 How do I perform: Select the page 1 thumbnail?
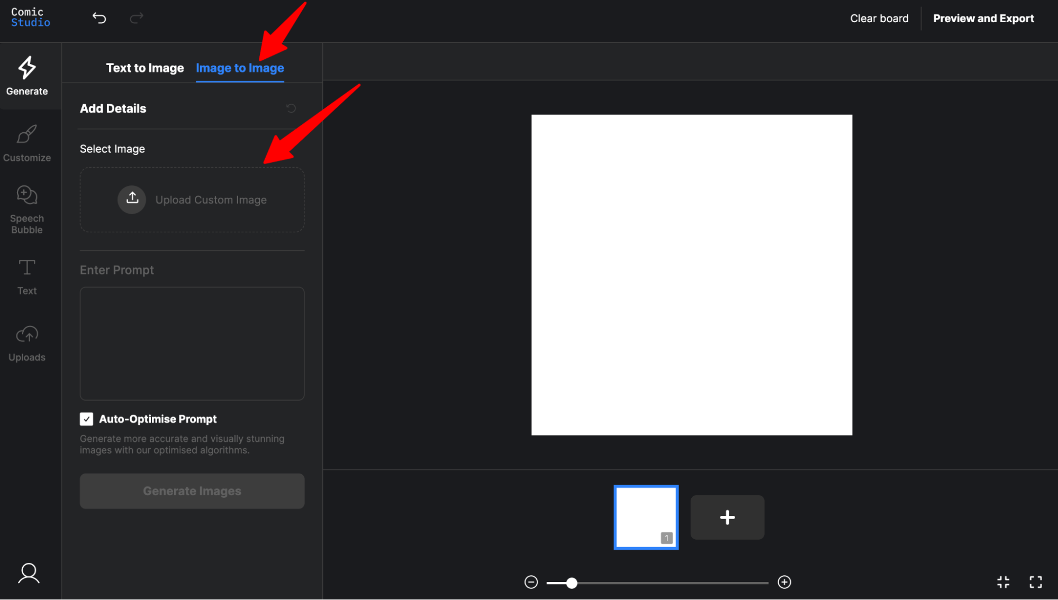646,517
